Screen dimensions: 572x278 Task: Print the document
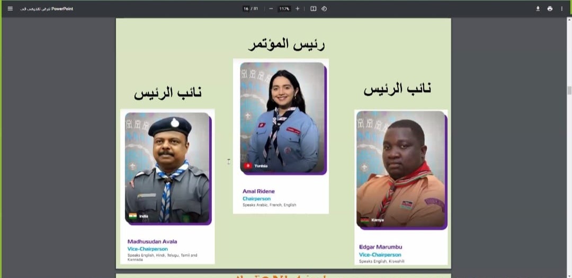point(550,8)
